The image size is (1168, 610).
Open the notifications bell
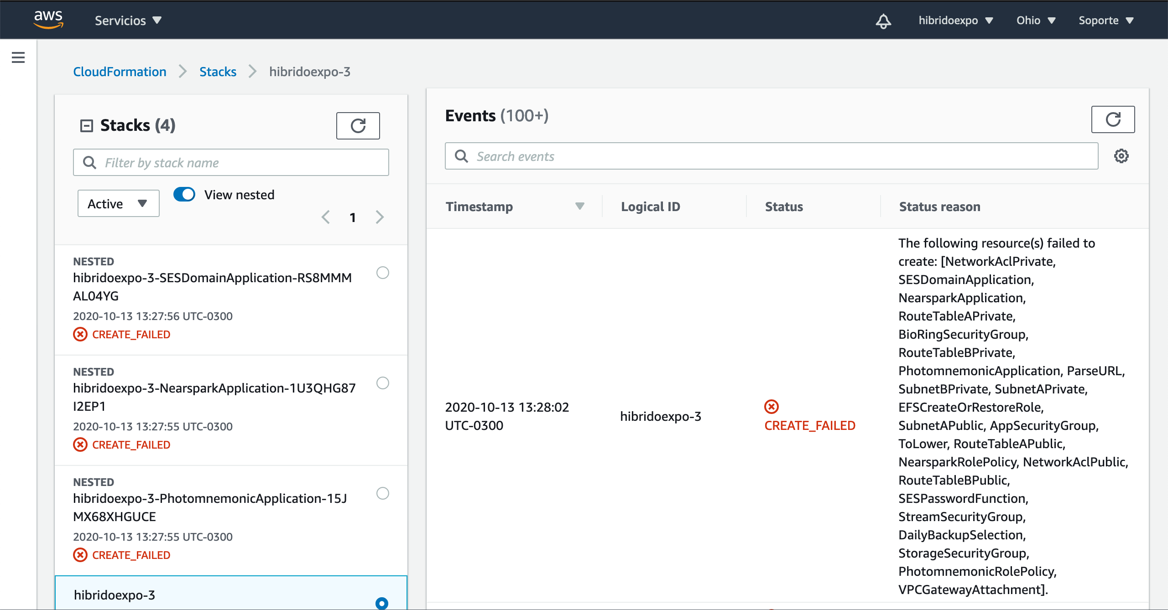coord(883,21)
